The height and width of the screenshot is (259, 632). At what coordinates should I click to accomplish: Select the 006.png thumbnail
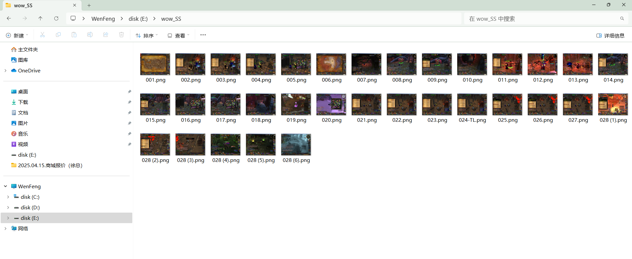coord(331,64)
